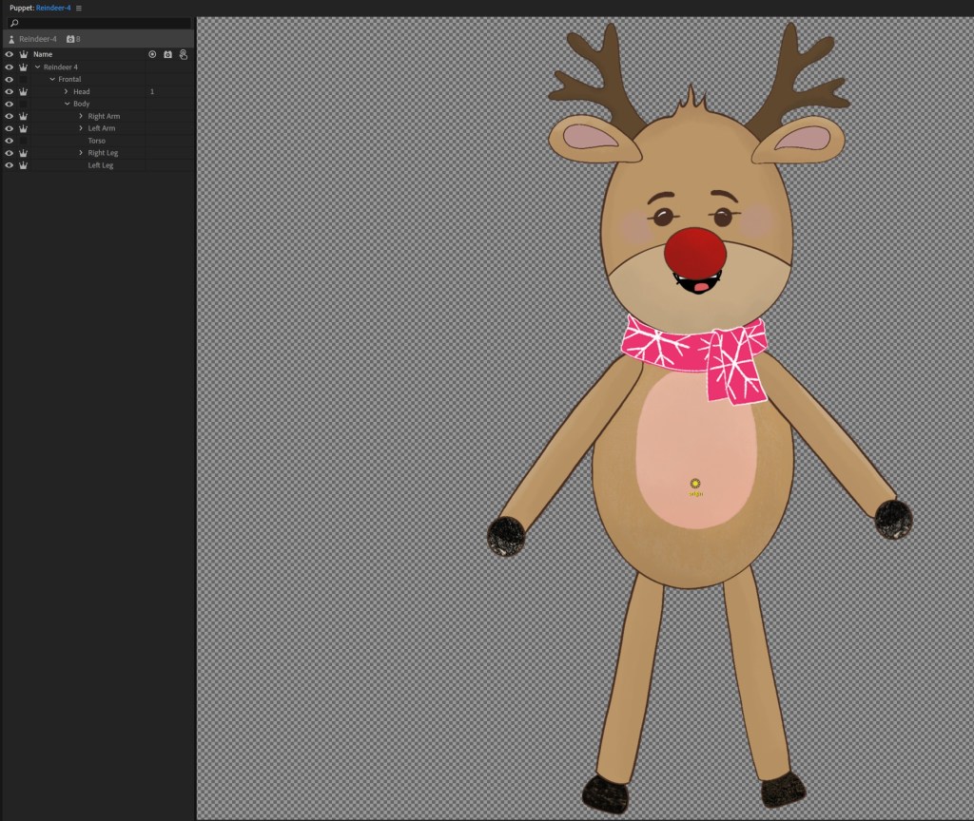
Task: Open the Puppet panel hamburger menu
Action: pos(79,8)
